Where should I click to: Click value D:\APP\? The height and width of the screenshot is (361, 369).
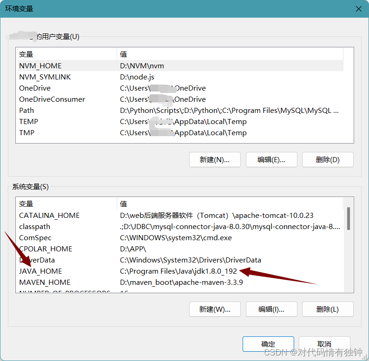(x=133, y=249)
